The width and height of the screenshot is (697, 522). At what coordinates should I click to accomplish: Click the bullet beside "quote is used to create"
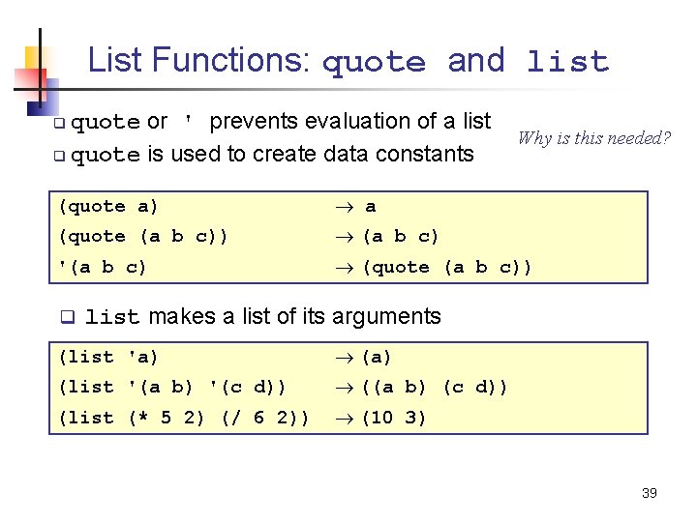coord(60,156)
